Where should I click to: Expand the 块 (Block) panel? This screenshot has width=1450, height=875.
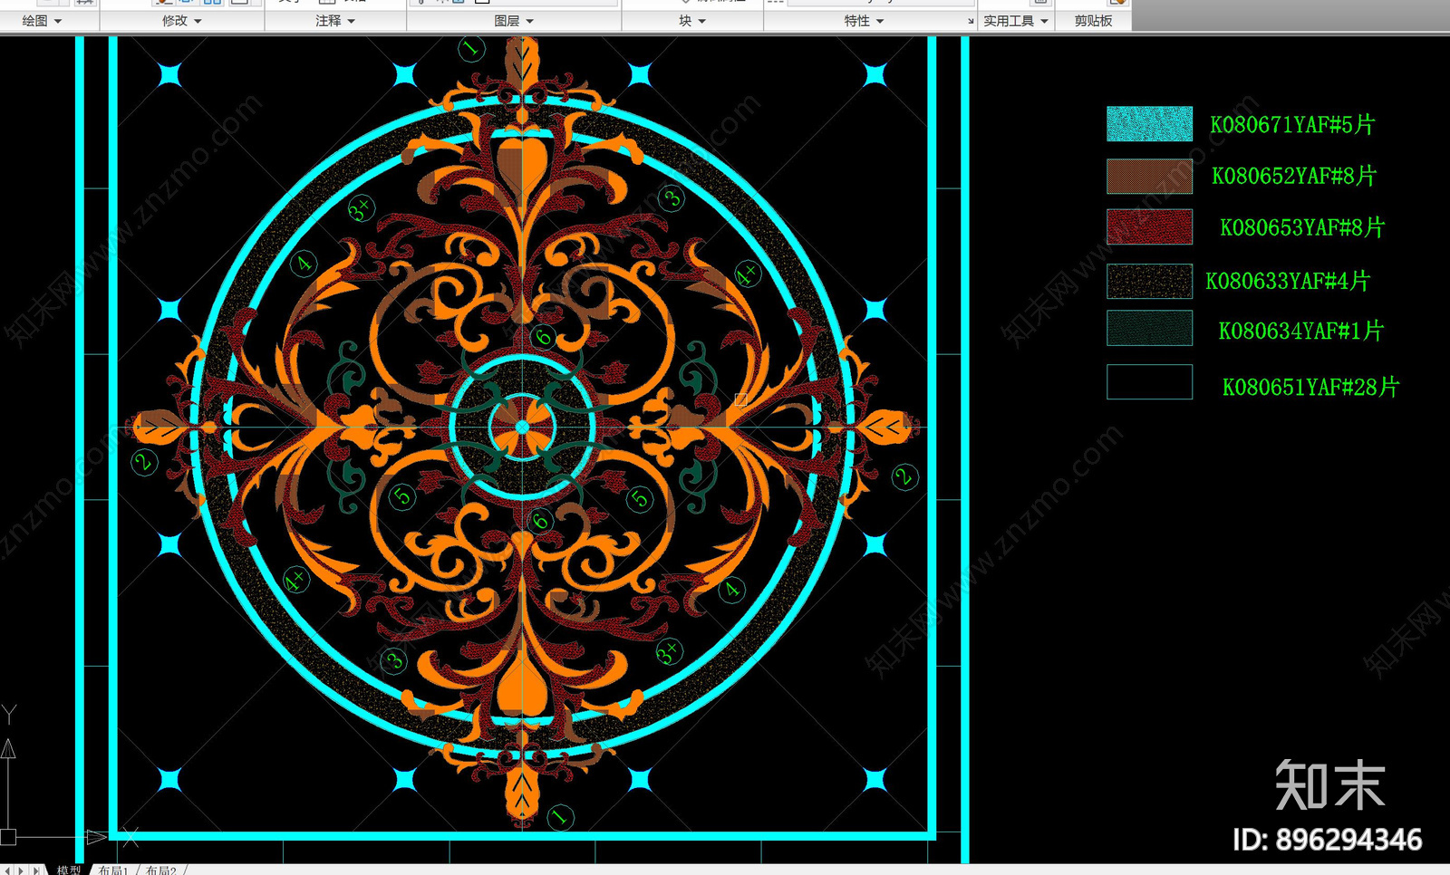click(692, 21)
